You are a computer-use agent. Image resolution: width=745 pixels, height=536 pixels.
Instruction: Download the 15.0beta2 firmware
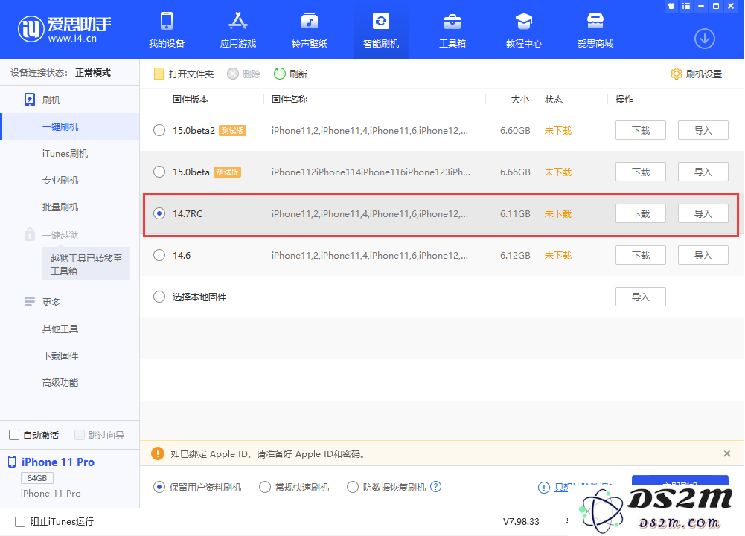[641, 130]
